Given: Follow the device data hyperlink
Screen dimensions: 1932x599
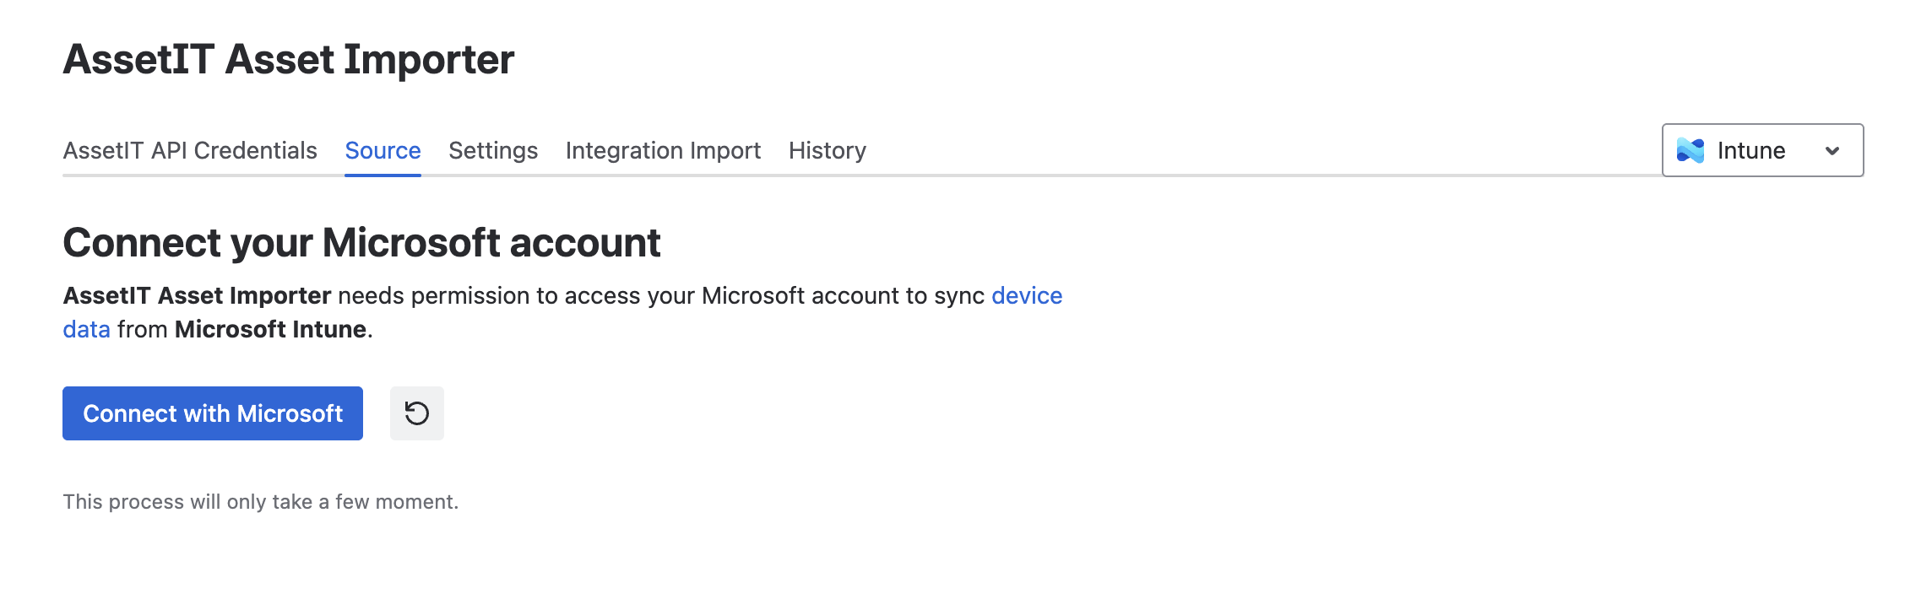Looking at the screenshot, I should pyautogui.click(x=1027, y=295).
